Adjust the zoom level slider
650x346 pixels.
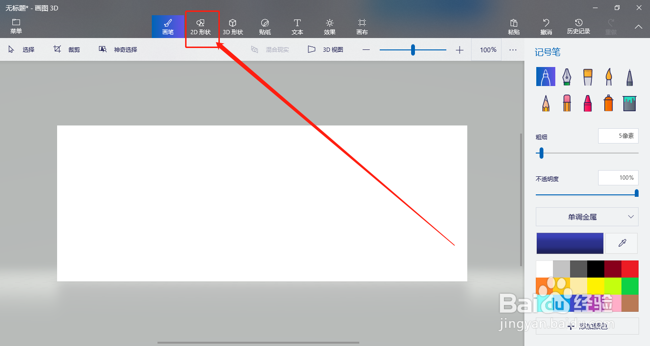(413, 50)
